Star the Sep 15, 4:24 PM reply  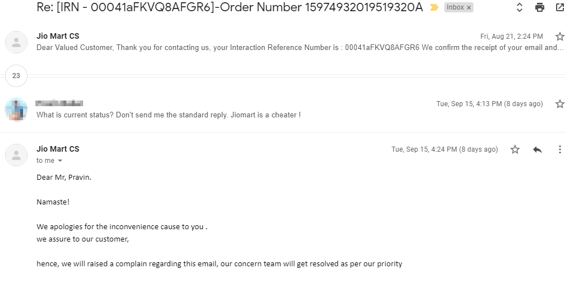[515, 149]
